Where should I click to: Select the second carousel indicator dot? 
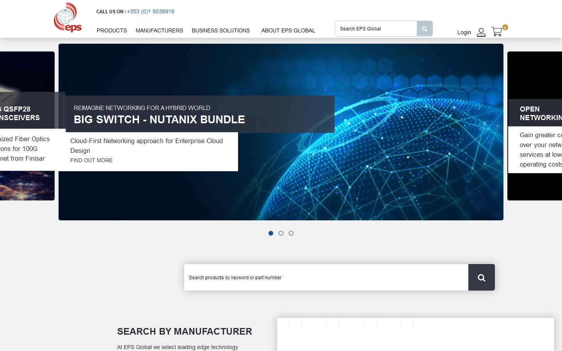(x=281, y=233)
